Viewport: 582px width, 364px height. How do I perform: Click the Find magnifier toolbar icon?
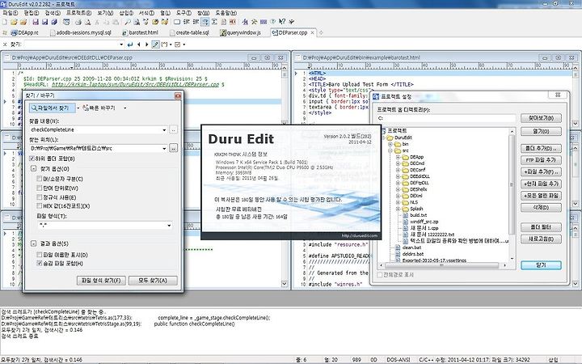128,22
